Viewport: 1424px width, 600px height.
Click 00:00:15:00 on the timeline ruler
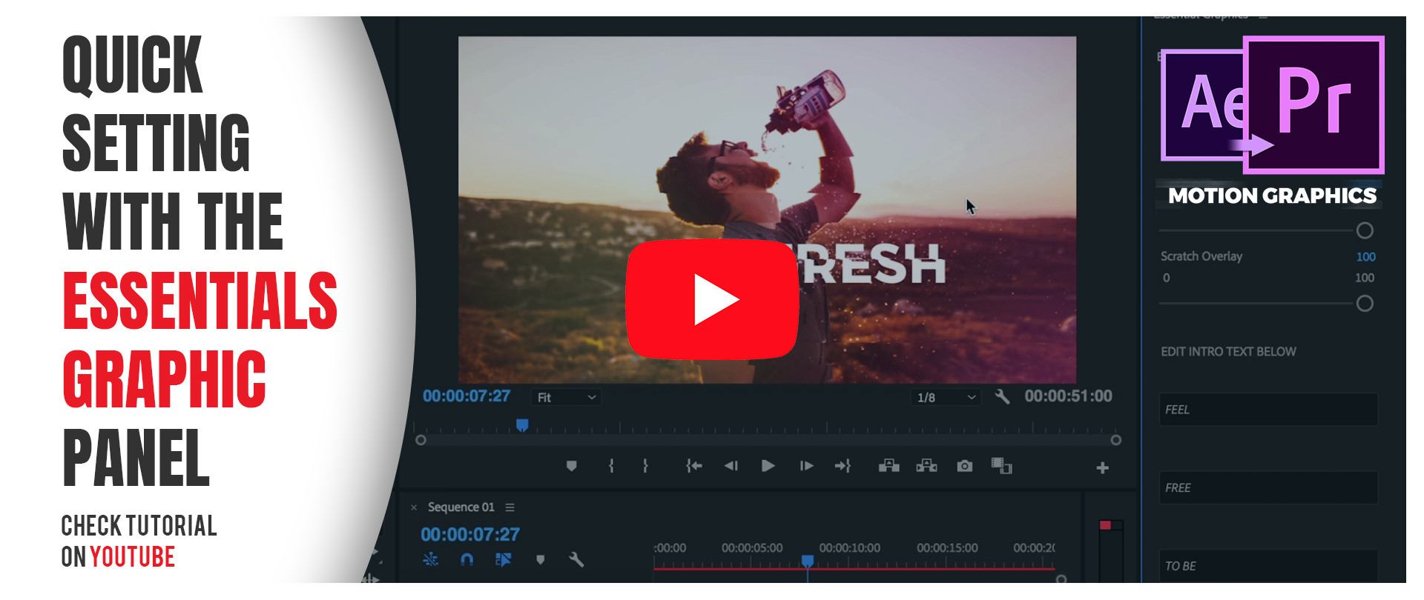tap(947, 548)
